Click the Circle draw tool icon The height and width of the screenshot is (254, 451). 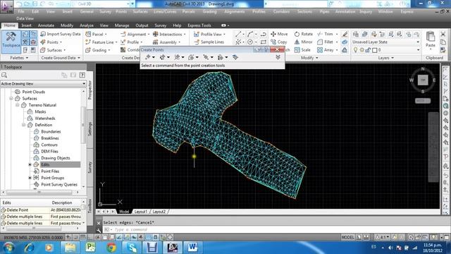pyautogui.click(x=250, y=42)
